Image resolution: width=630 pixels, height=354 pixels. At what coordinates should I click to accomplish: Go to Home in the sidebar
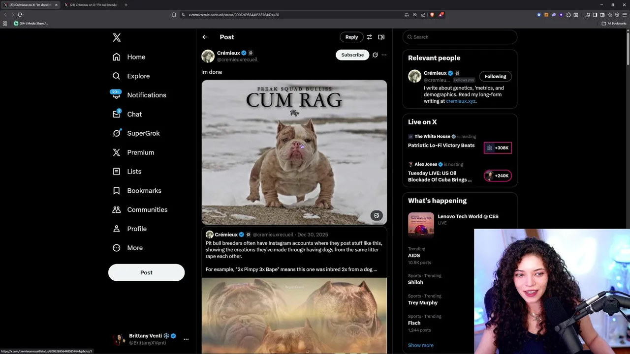[x=129, y=57]
